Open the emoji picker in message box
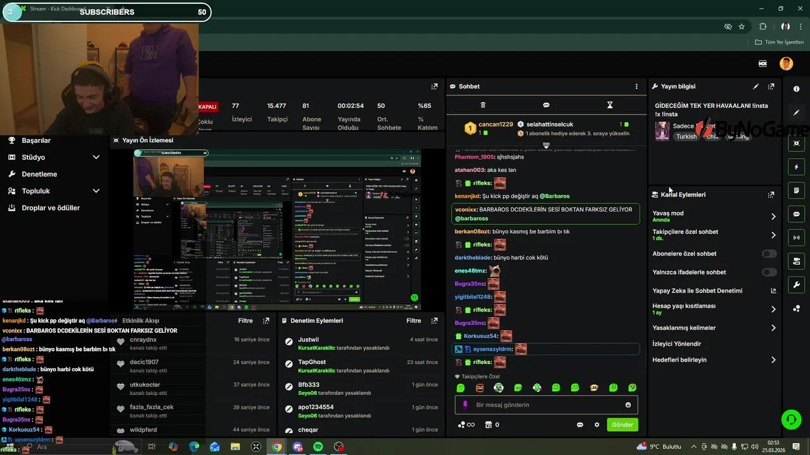Image resolution: width=810 pixels, height=455 pixels. pyautogui.click(x=628, y=405)
